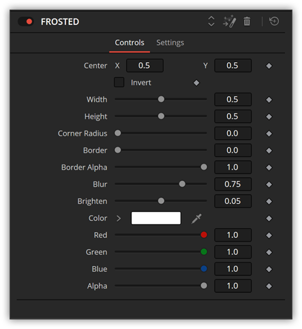Viewport: 302px width, 329px height.
Task: Click the Center X value field
Action: 145,65
